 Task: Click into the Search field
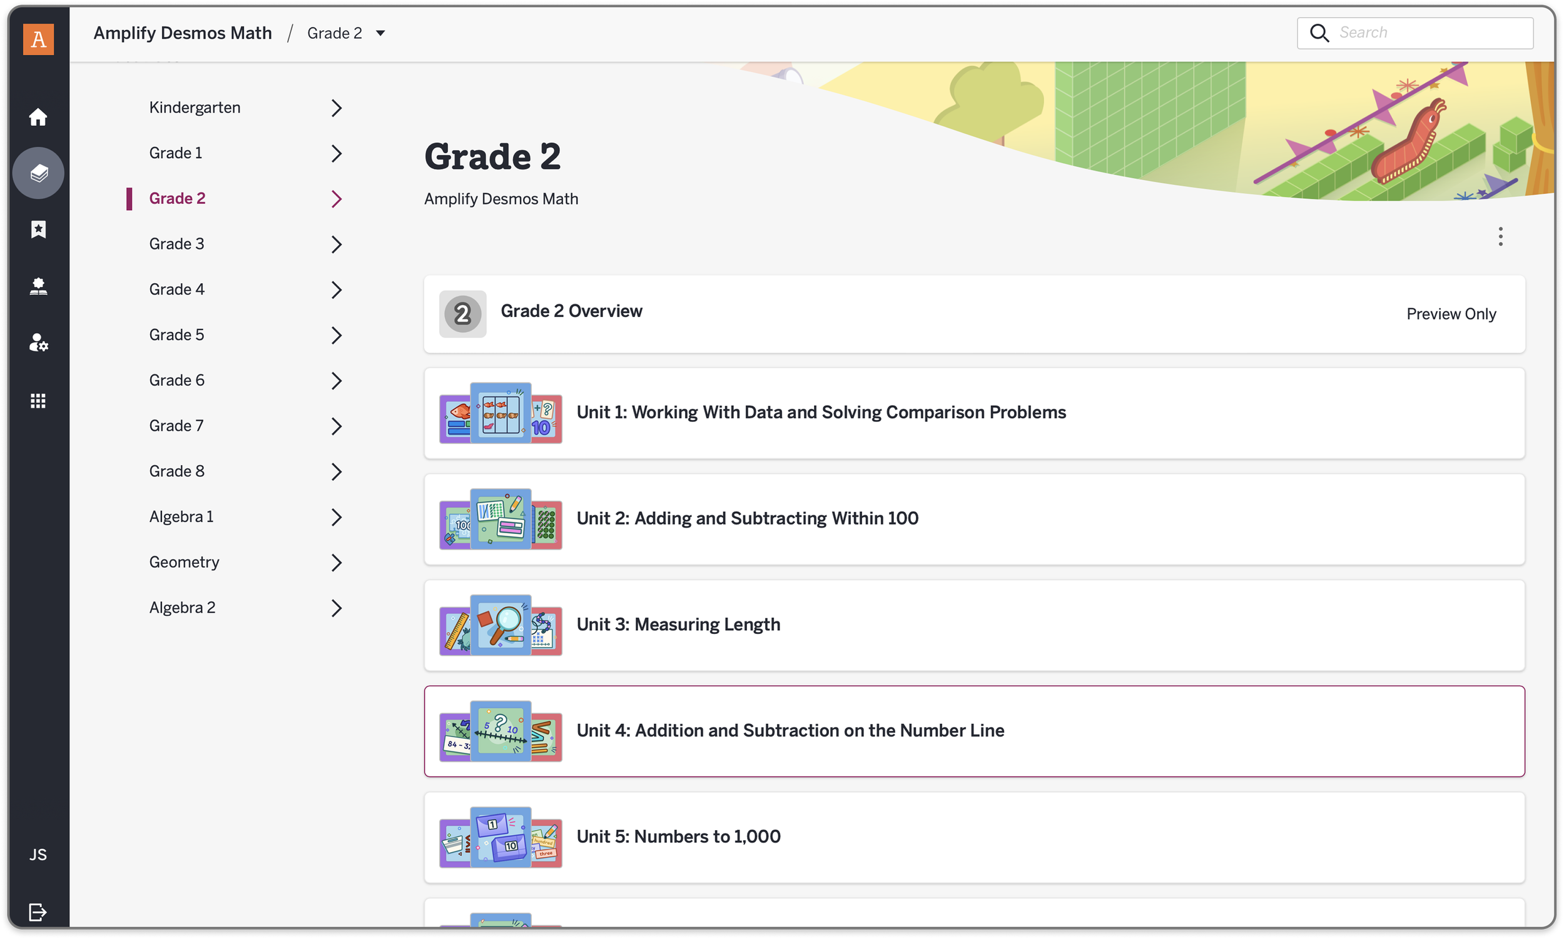coord(1415,33)
